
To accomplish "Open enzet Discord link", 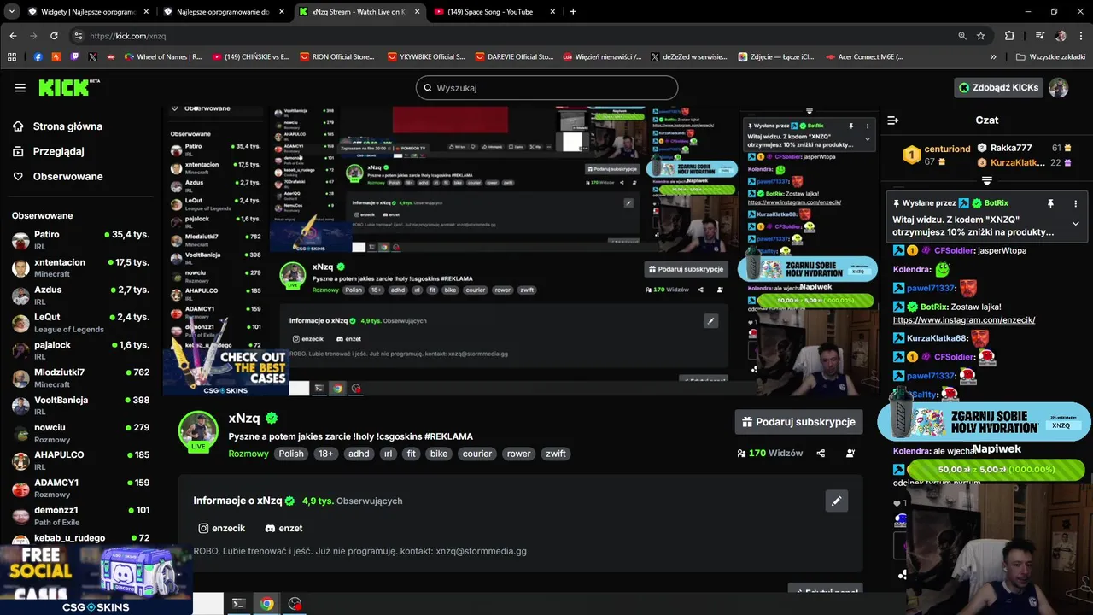I will 283,528.
